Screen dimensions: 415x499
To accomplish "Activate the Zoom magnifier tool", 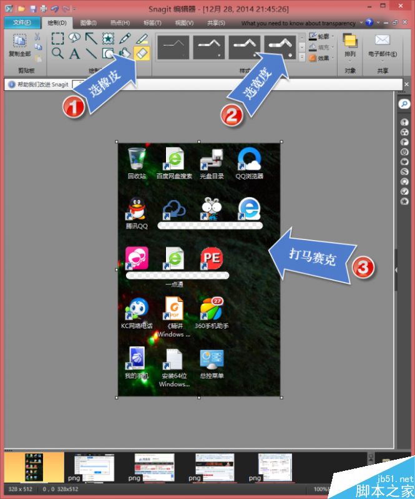I will click(57, 53).
